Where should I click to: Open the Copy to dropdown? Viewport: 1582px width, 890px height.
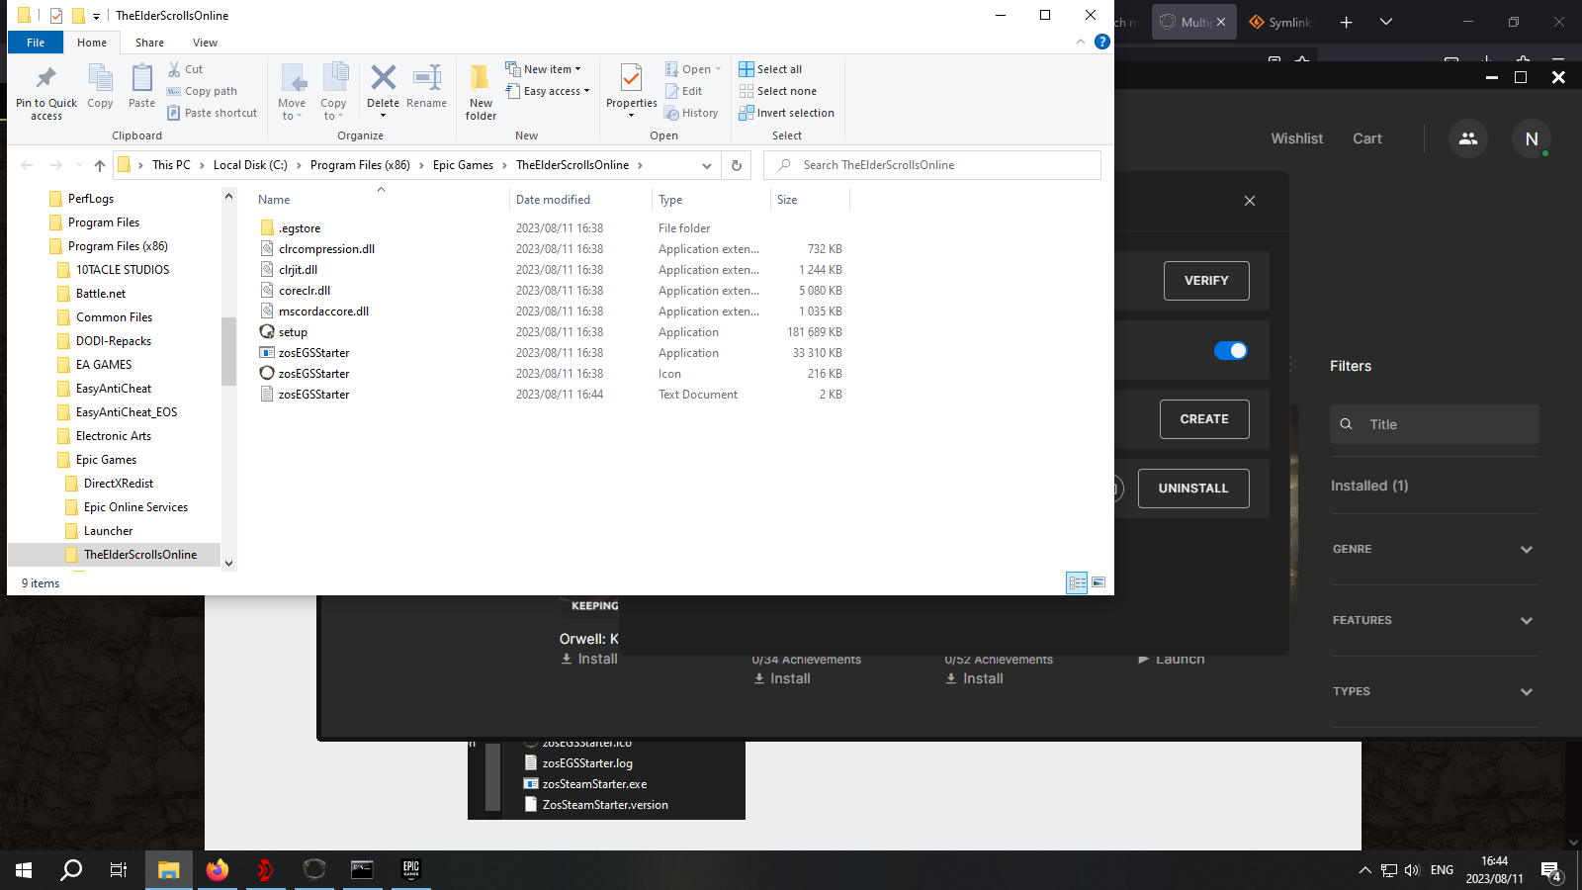pos(333,91)
